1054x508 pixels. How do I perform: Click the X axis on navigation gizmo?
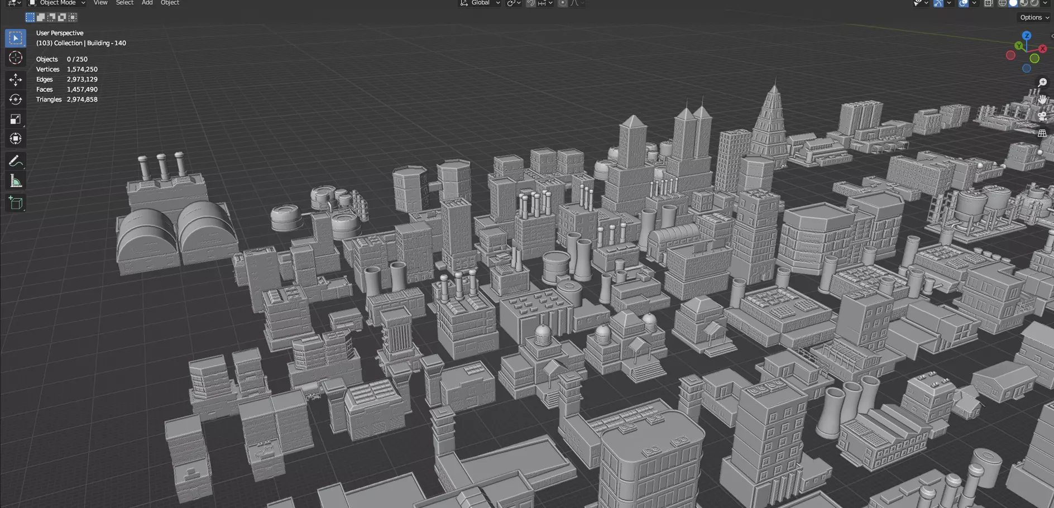click(1042, 49)
